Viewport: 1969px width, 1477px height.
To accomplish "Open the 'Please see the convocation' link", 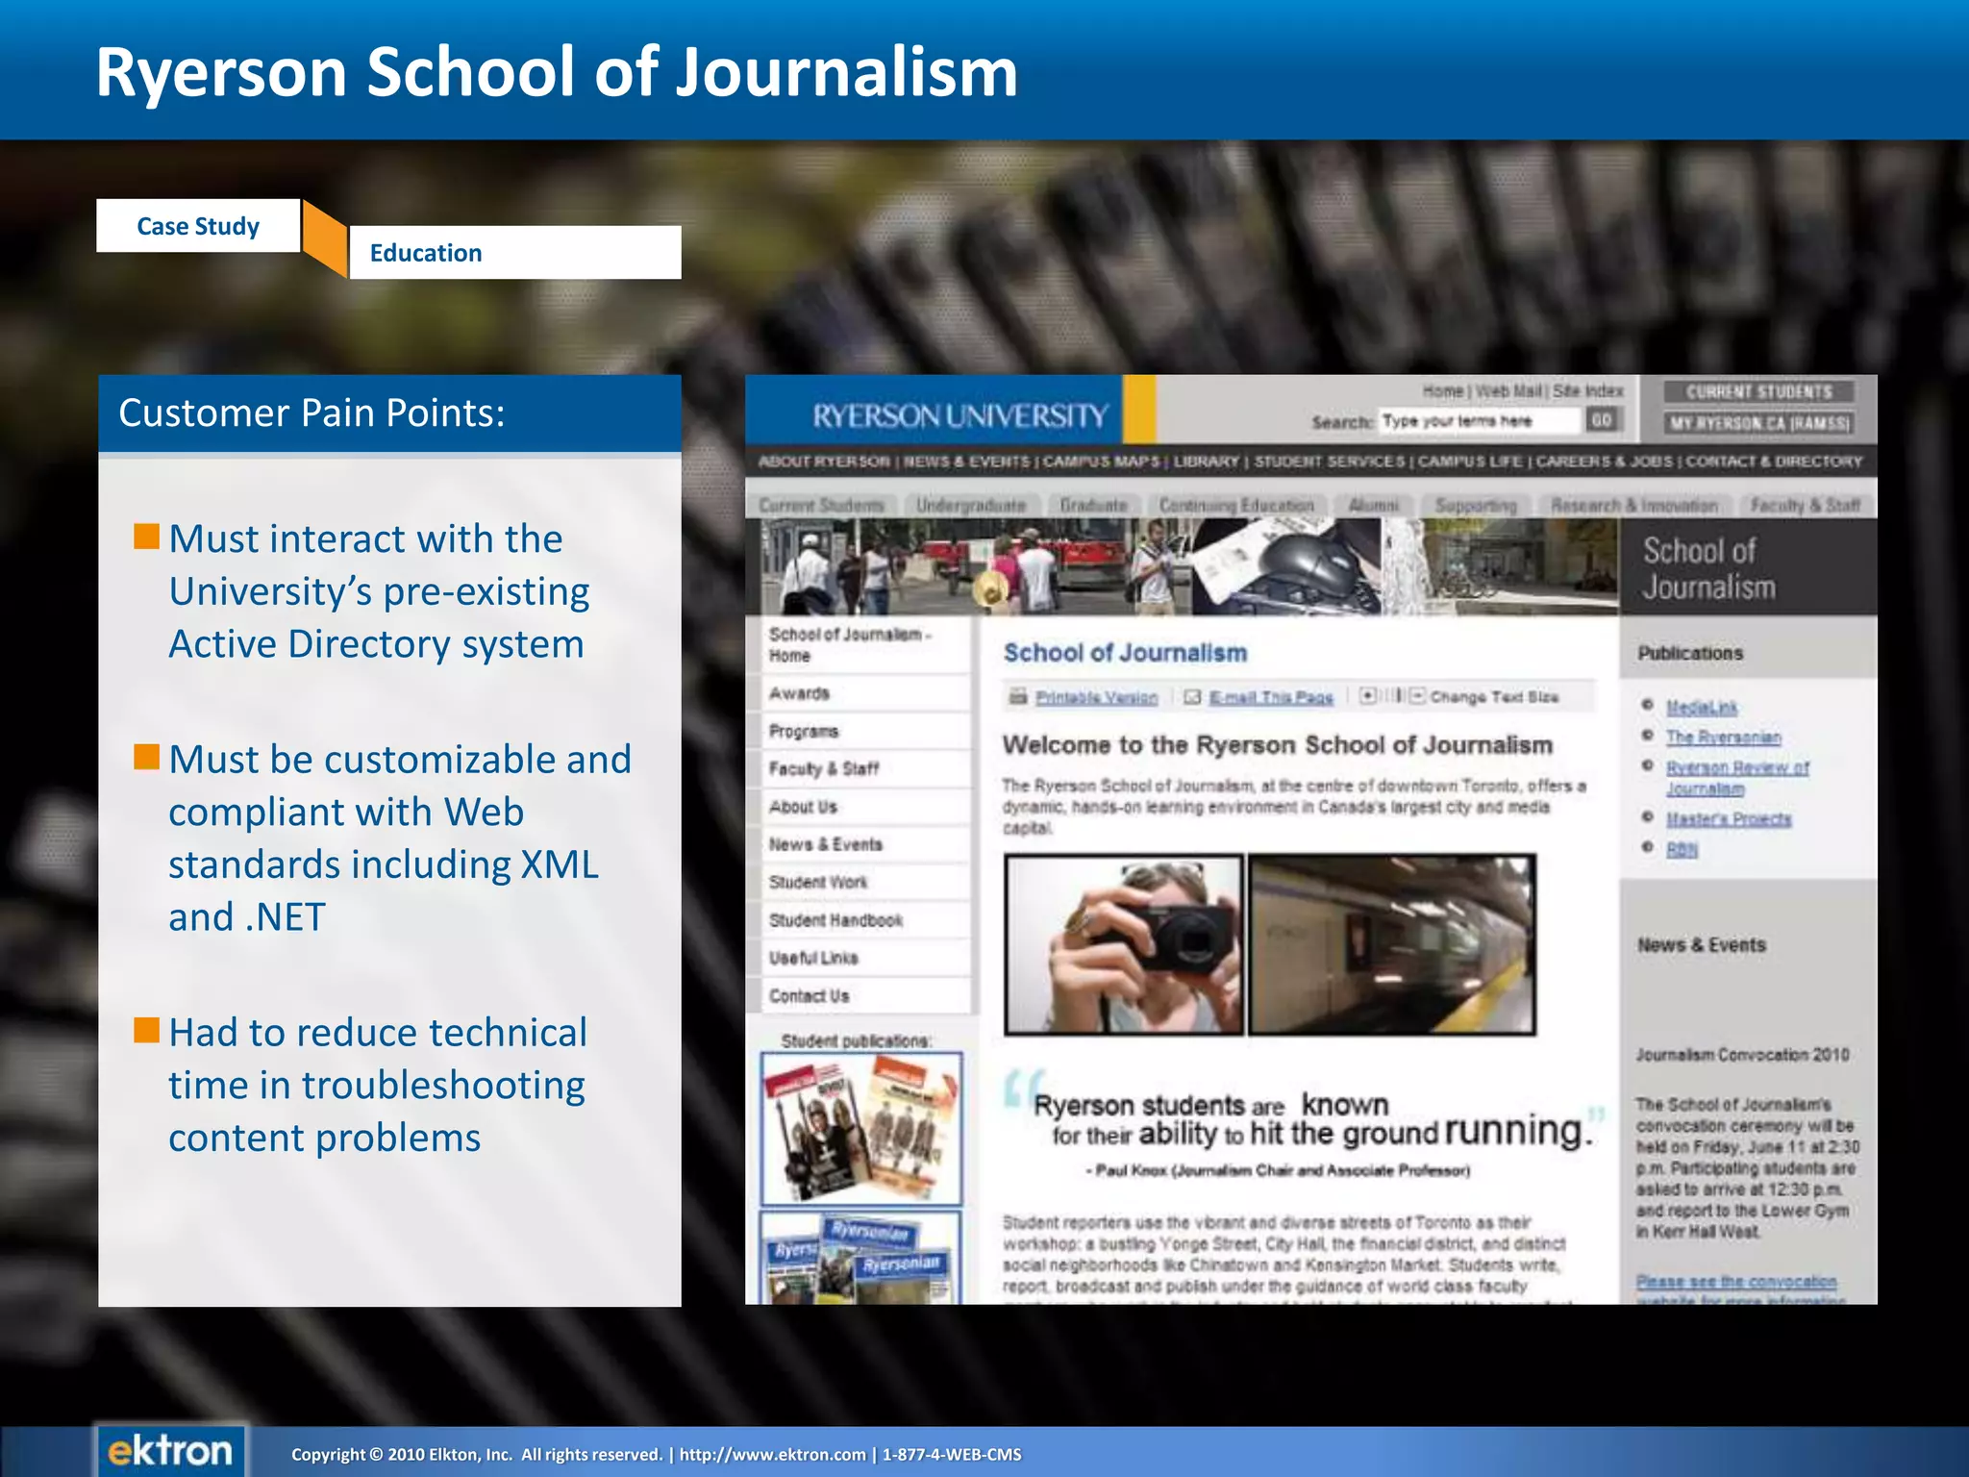I will (1736, 1282).
